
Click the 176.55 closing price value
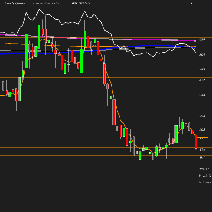[x=204, y=169]
